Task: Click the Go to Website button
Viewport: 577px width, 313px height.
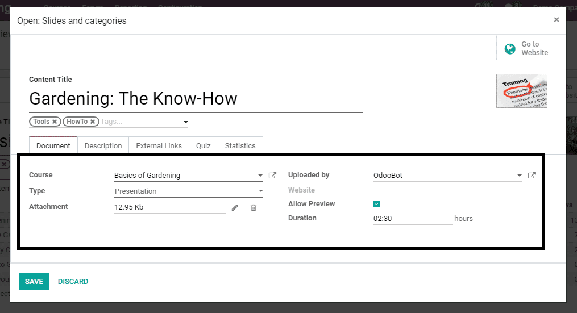Action: [531, 48]
